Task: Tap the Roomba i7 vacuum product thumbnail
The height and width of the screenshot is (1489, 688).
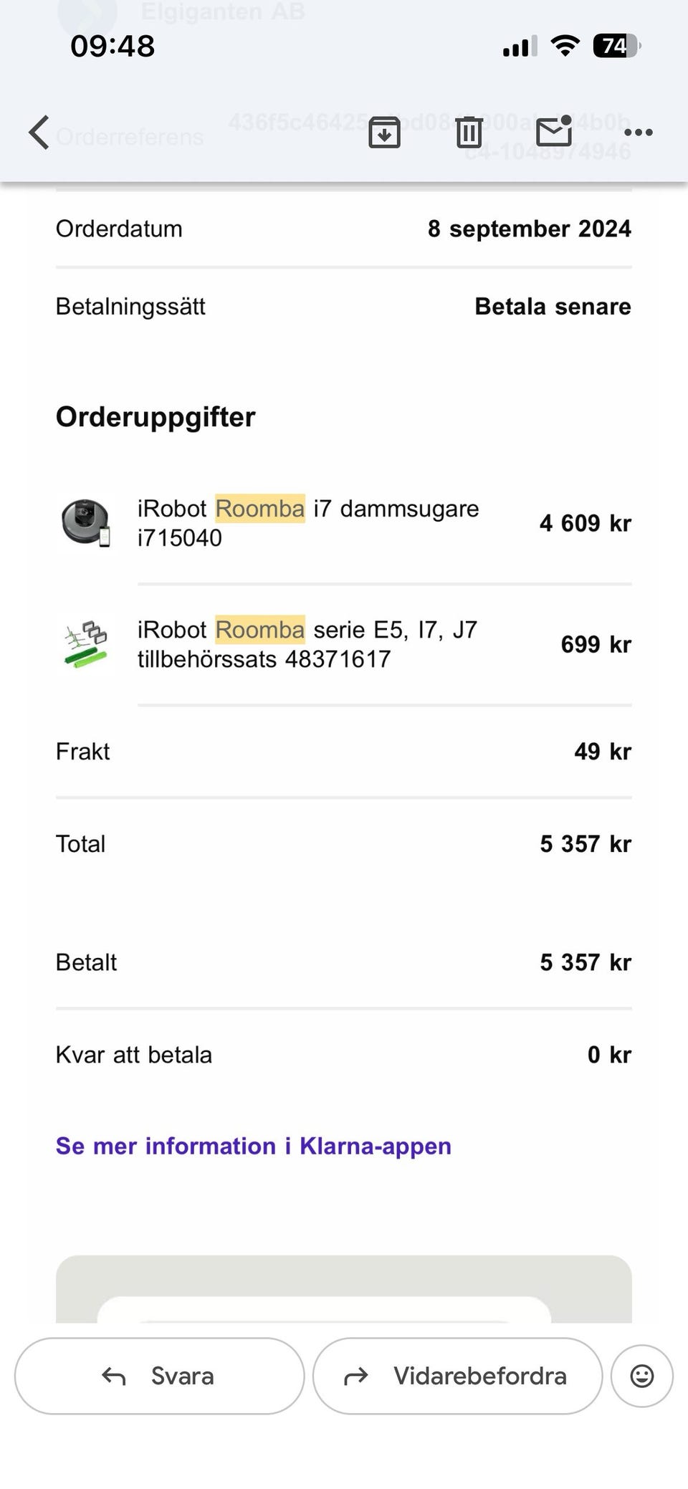Action: 86,523
